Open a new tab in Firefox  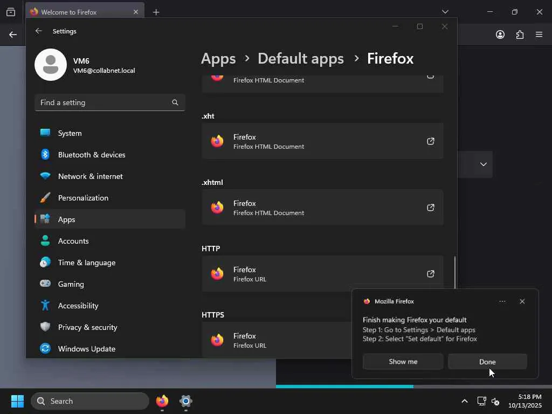pyautogui.click(x=156, y=12)
